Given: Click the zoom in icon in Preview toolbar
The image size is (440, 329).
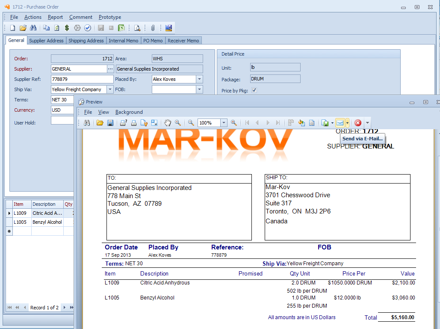Looking at the screenshot, I should tap(233, 123).
